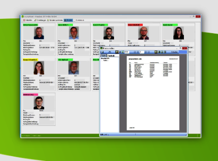Screen dimensions: 218x161
Task: Click the Drucken toolbar button
Action: (x=68, y=20)
